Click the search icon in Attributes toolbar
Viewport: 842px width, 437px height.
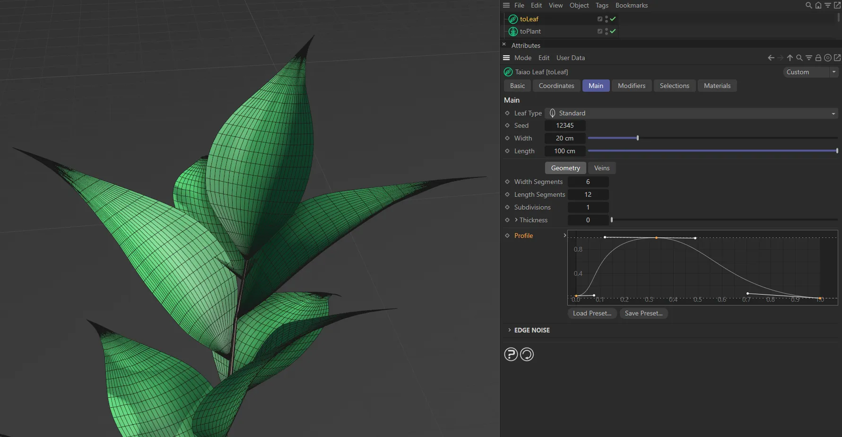click(x=799, y=57)
